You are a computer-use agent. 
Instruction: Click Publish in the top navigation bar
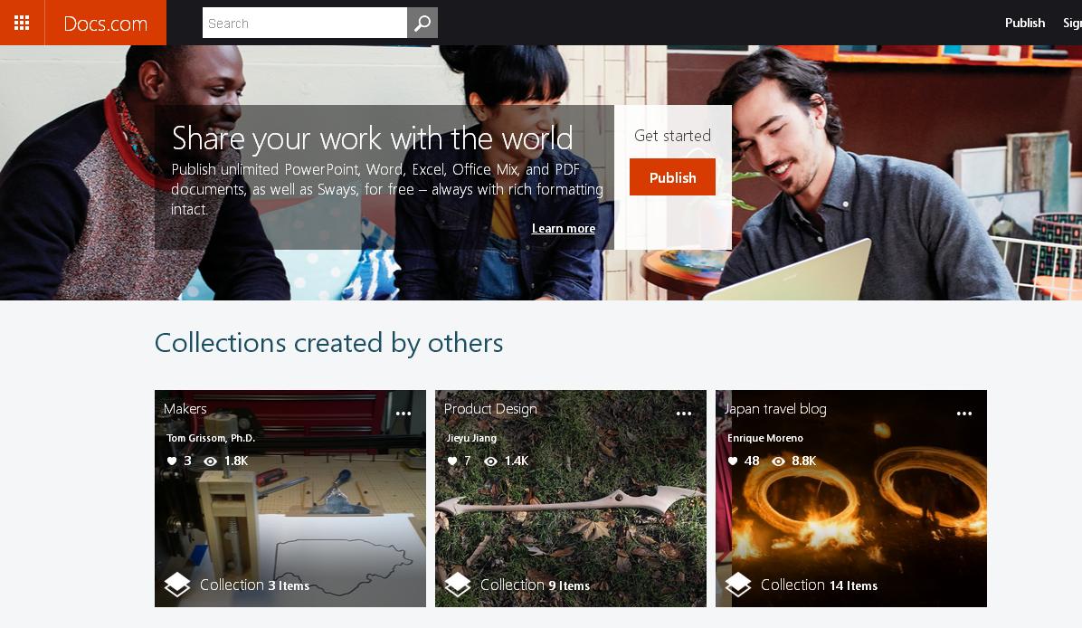tap(1025, 23)
